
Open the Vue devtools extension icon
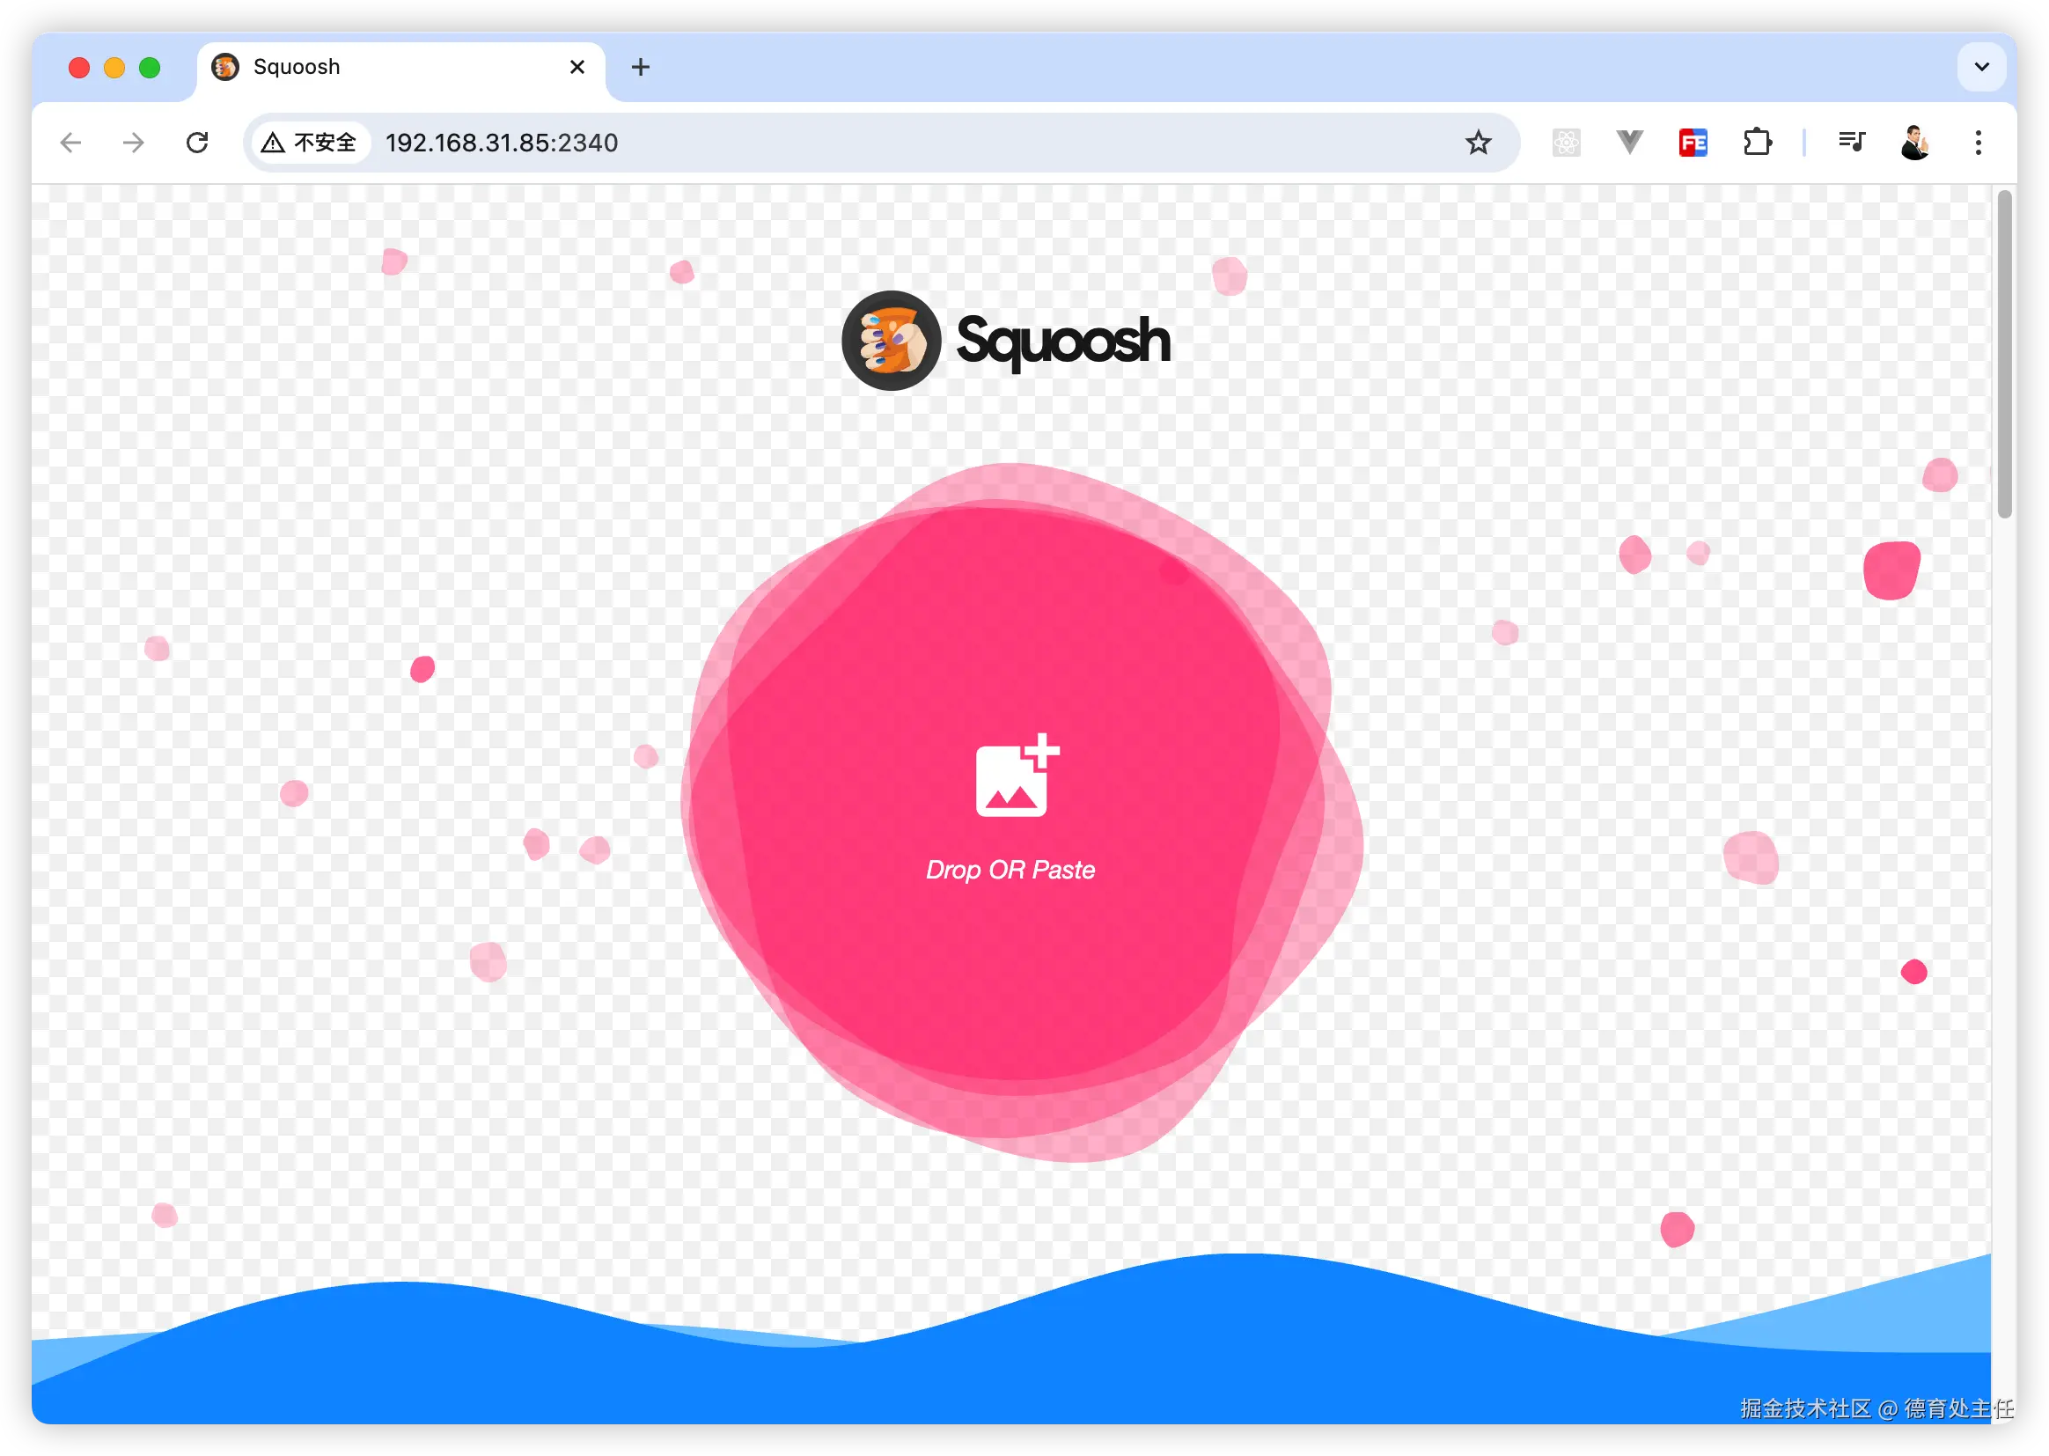click(1629, 142)
